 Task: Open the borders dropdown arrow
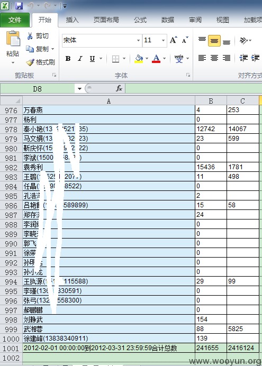[124, 58]
